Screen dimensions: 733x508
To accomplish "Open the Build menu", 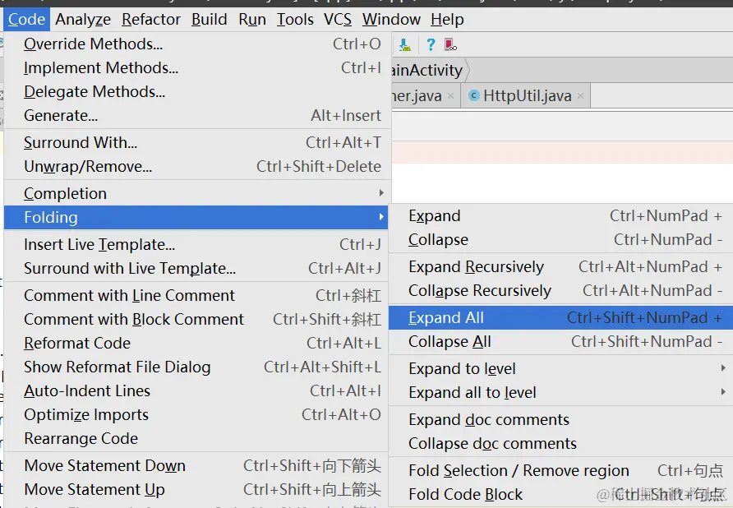I will [209, 19].
